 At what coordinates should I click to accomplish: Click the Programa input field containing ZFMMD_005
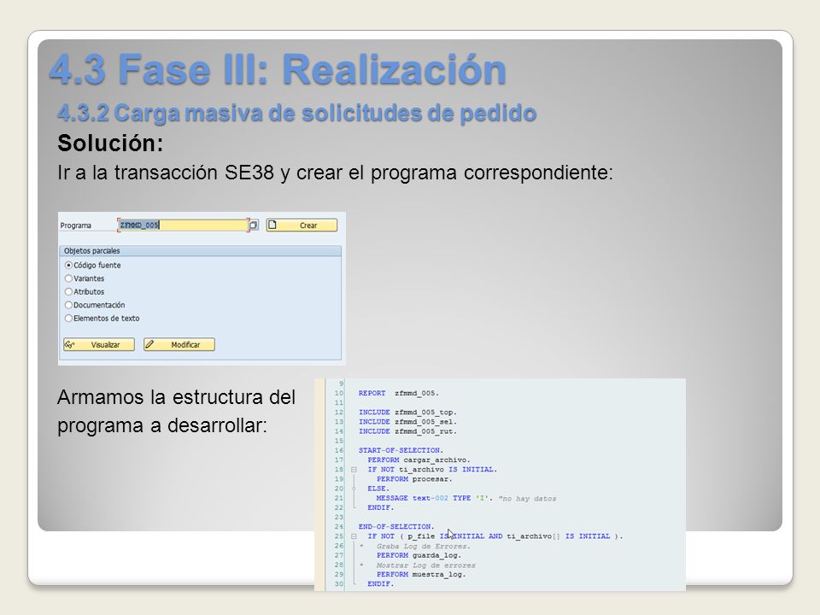pyautogui.click(x=183, y=225)
